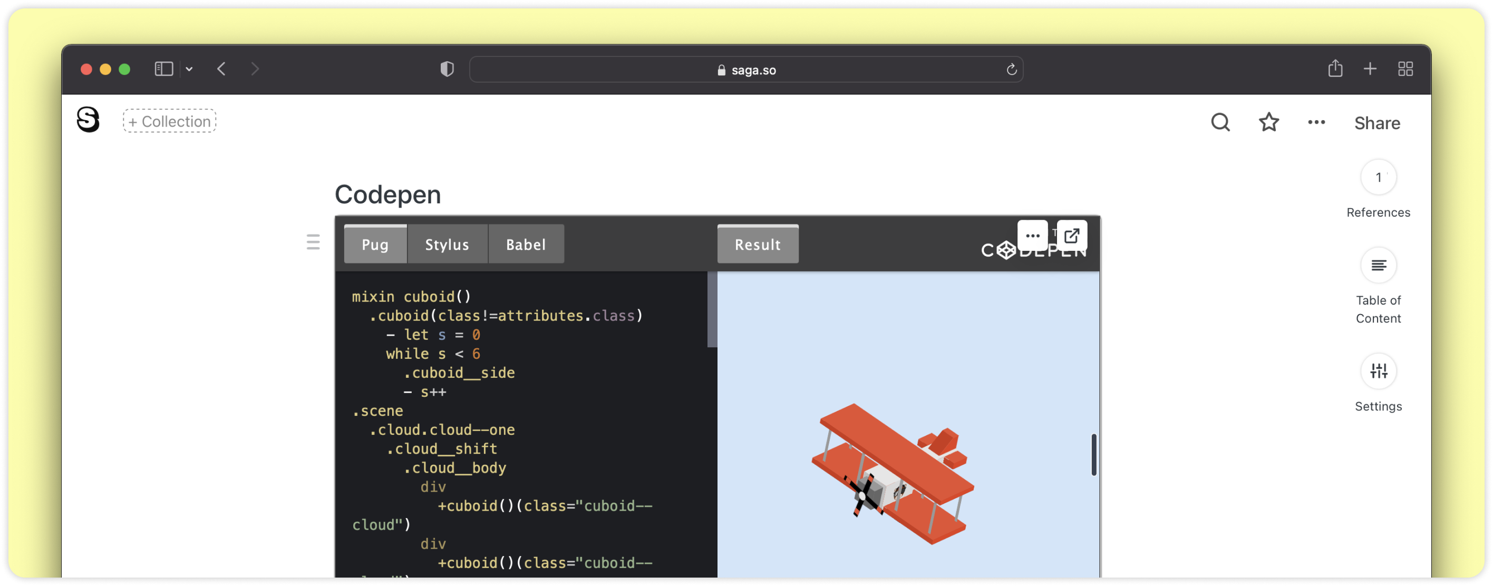
Task: Click the Share button
Action: (x=1376, y=123)
